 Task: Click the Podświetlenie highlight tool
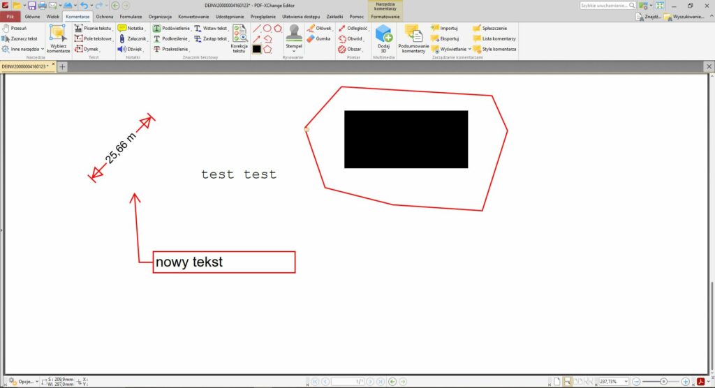click(x=170, y=28)
